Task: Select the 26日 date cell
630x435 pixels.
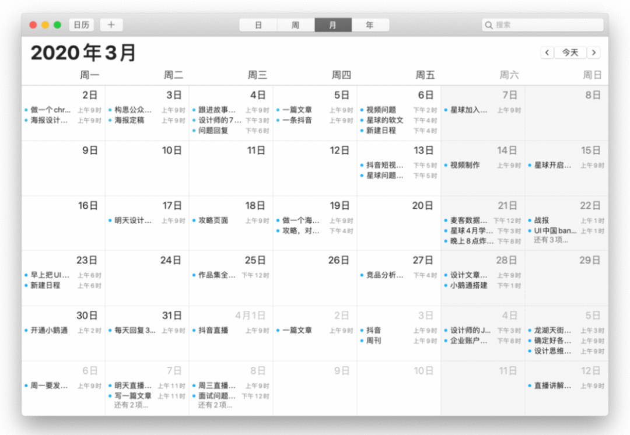Action: pos(315,278)
